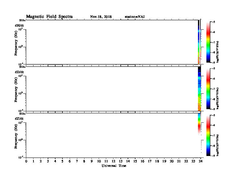Viewport: 239px width, 185px height.
Task: Click the dD/dt spectrogram data strip near hour 24
Action: 199,89
